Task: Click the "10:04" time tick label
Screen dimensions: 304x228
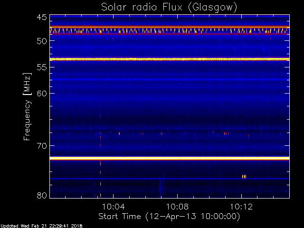Action: tap(113, 207)
